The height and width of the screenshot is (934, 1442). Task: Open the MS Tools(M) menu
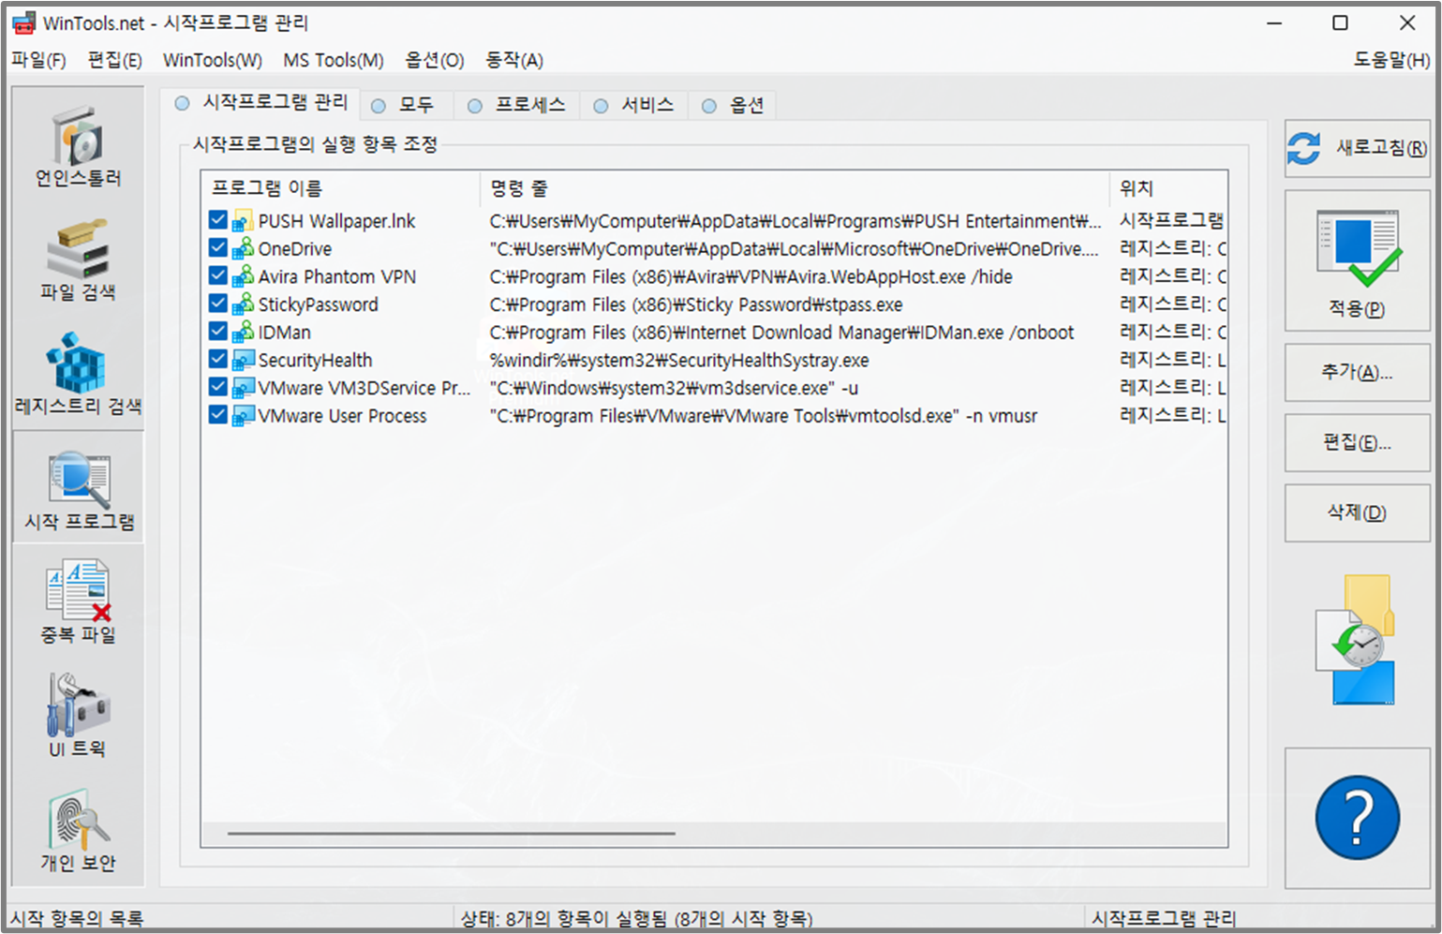tap(334, 60)
